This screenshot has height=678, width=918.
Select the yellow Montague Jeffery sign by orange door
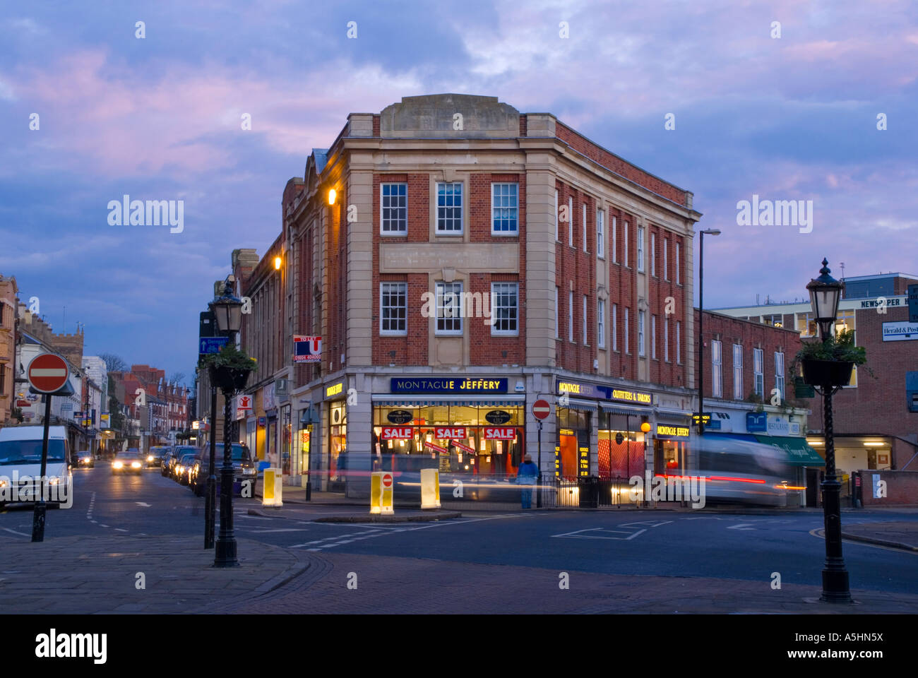tap(672, 430)
